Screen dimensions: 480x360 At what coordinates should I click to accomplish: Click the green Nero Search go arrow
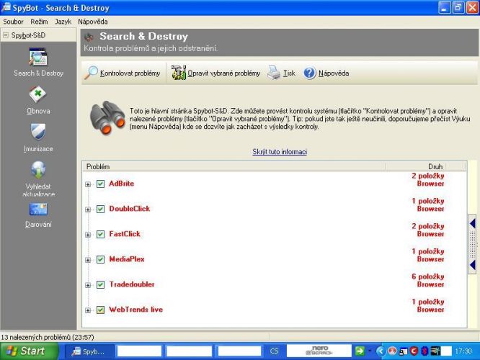360,351
